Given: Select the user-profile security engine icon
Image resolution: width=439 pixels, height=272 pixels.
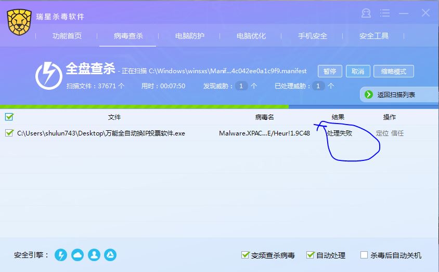Looking at the screenshot, I should pos(94,255).
